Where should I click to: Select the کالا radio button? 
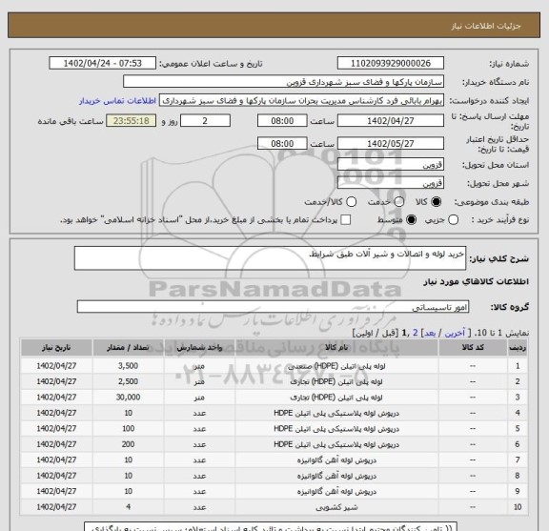click(x=436, y=202)
